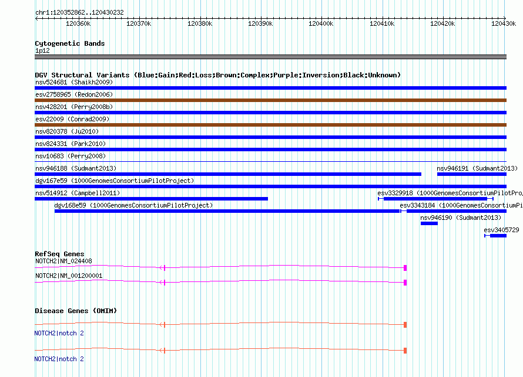Open the nsv514912 (Campbell2011) variant bar
523x377 pixels.
click(151, 199)
